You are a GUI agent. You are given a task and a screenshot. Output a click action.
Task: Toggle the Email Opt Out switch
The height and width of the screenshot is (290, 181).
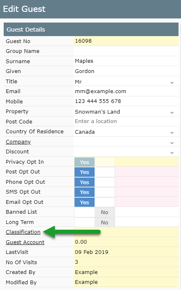tap(95, 202)
